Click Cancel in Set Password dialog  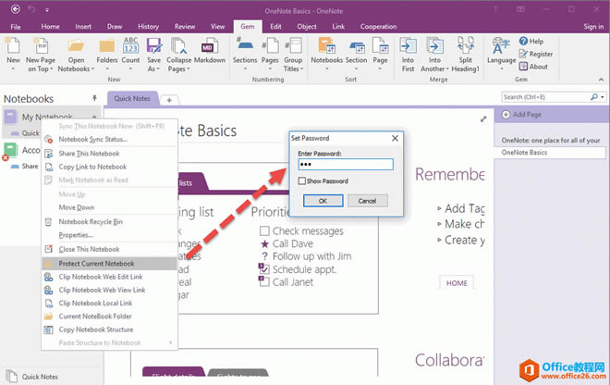pyautogui.click(x=367, y=201)
